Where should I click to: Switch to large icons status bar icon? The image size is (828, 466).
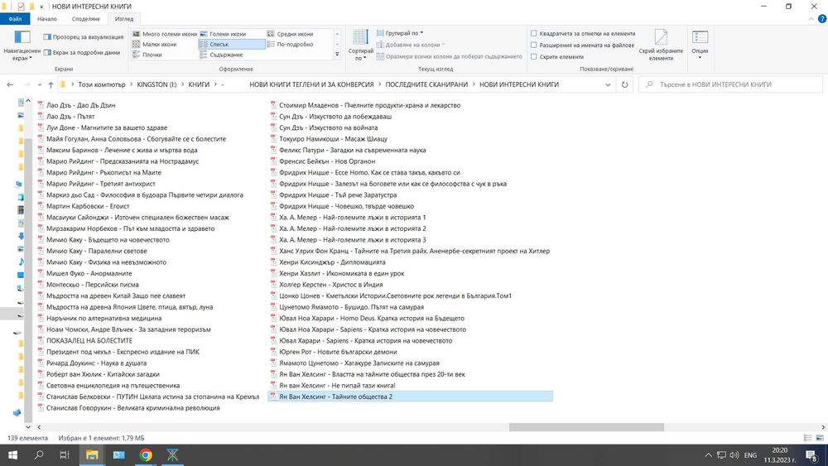820,438
